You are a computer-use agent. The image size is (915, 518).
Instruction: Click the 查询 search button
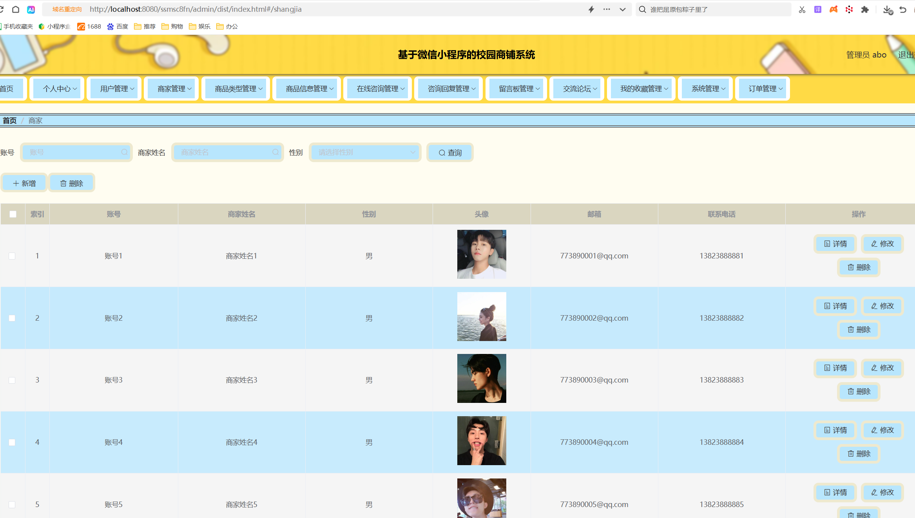tap(450, 153)
